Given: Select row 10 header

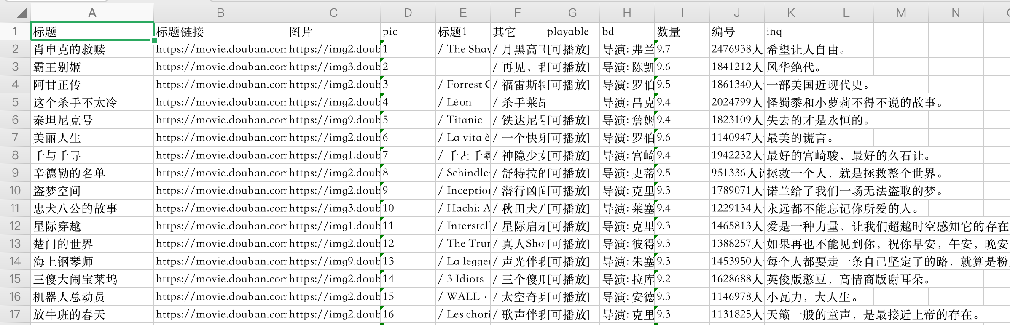Looking at the screenshot, I should 15,191.
